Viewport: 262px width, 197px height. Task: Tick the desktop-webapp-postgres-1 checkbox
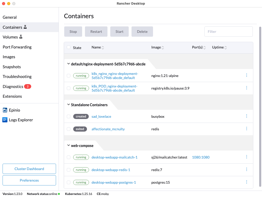tap(69, 182)
